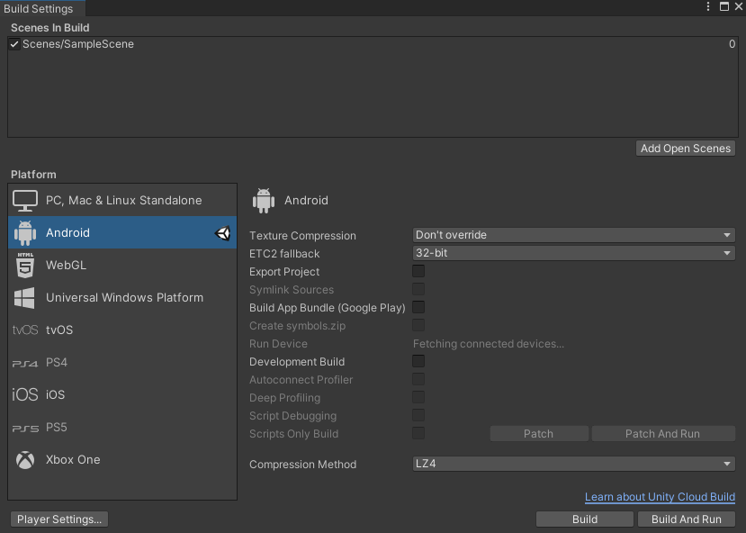This screenshot has height=533, width=746.
Task: Click the Texture Compression label
Action: coord(302,236)
